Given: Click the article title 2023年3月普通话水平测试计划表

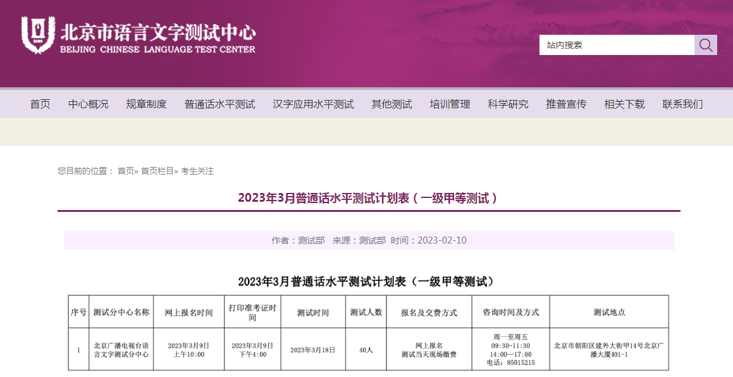Looking at the screenshot, I should point(368,198).
